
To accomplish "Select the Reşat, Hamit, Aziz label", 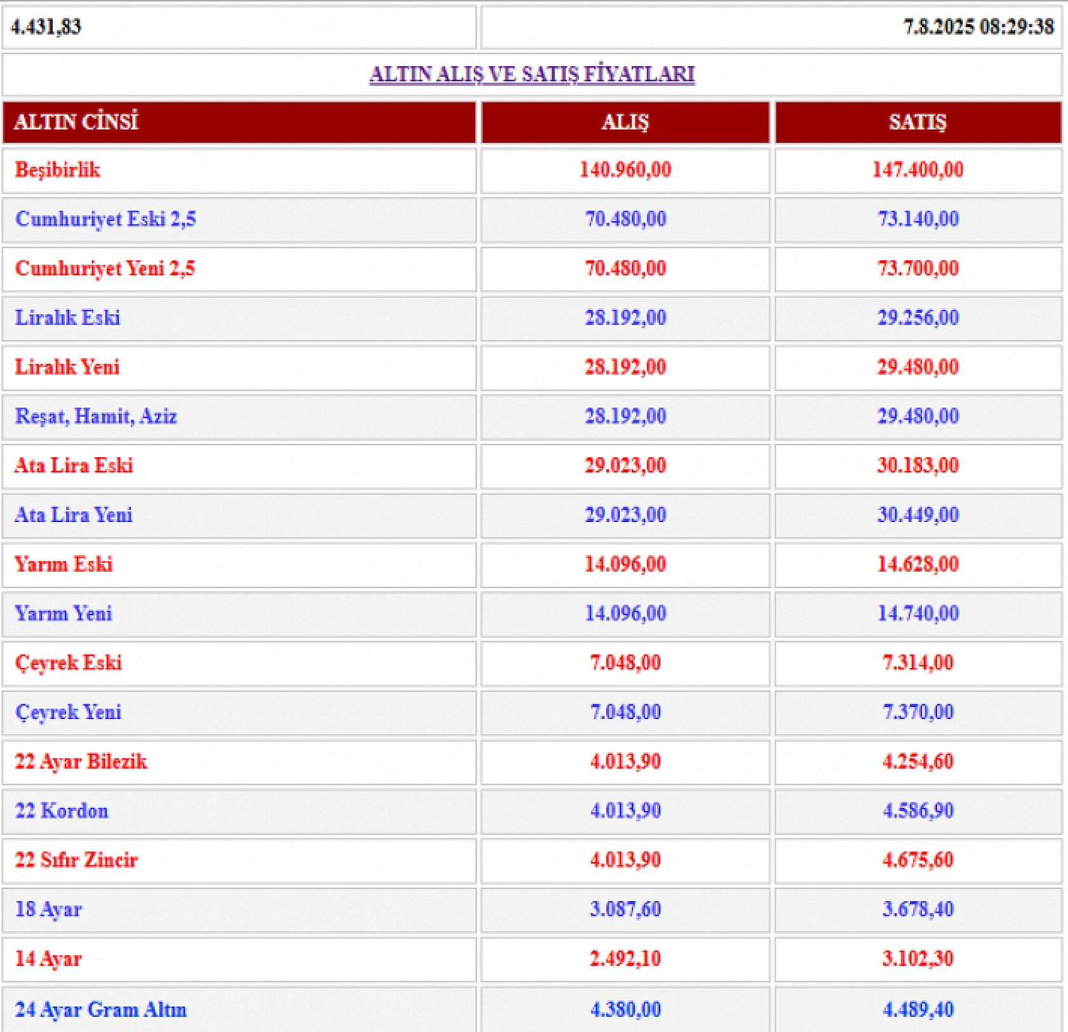I will (x=96, y=417).
